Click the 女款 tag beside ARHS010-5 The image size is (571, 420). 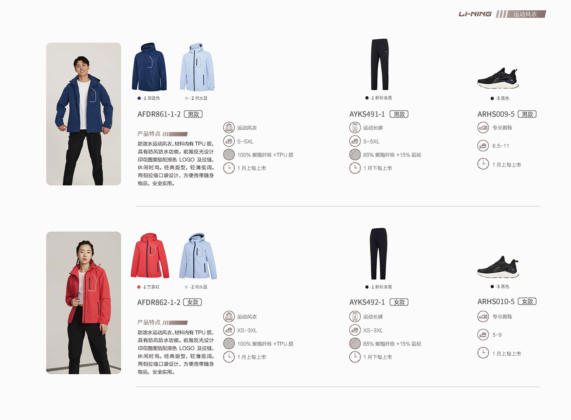coord(527,301)
